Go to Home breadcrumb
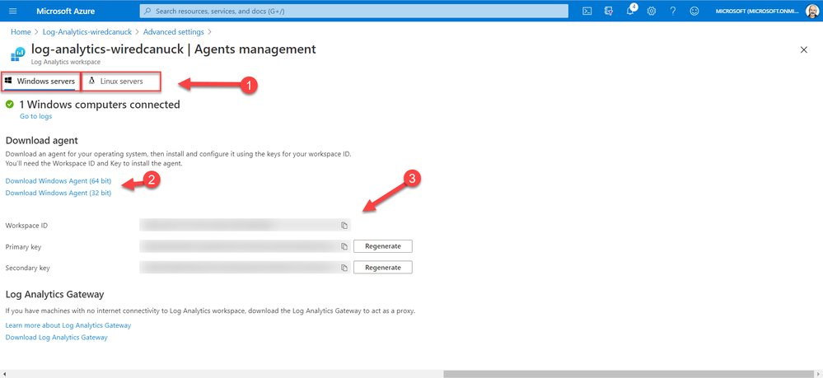This screenshot has height=378, width=823. tap(21, 32)
